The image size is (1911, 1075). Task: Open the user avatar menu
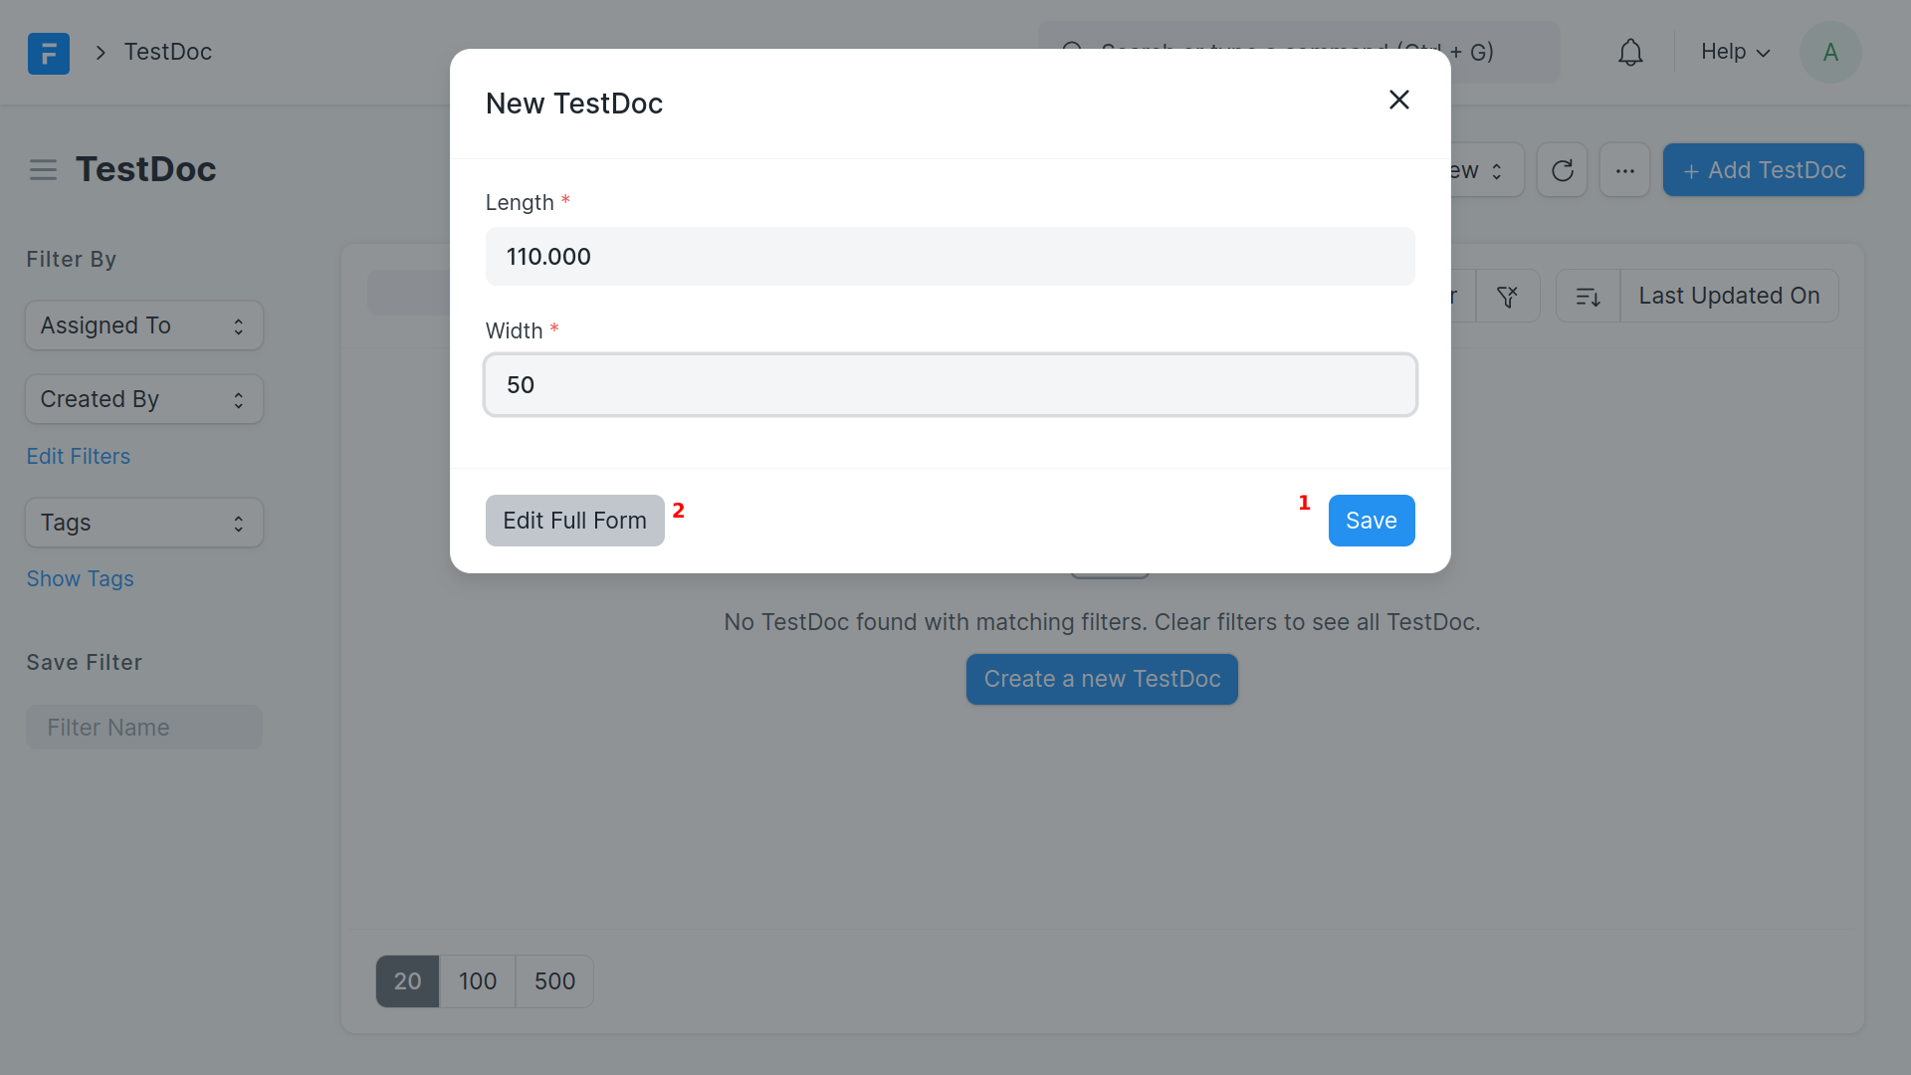pyautogui.click(x=1829, y=53)
